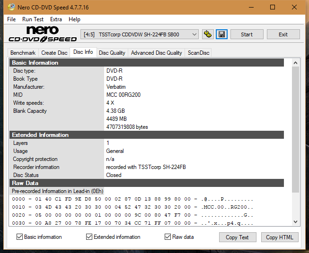Screen dimensions: 309x253
Task: Click the Book Type label
Action: coord(26,79)
